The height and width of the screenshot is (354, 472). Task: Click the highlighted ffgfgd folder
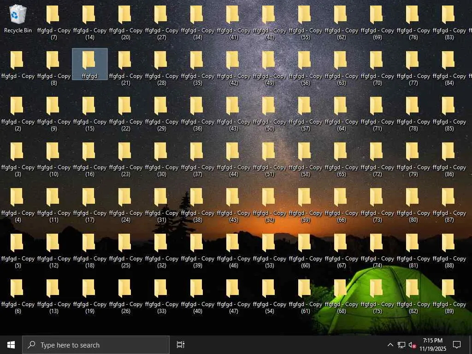coord(90,64)
